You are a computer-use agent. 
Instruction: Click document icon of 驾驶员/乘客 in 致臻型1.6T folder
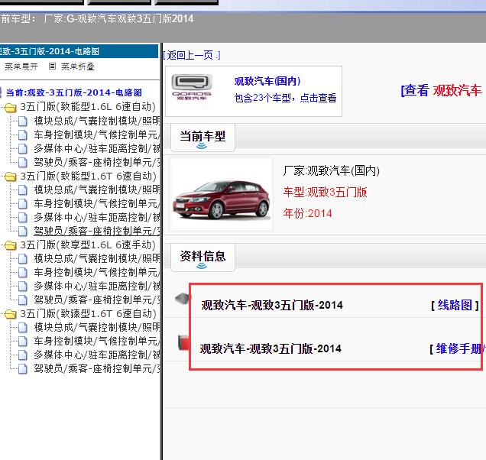(x=23, y=369)
